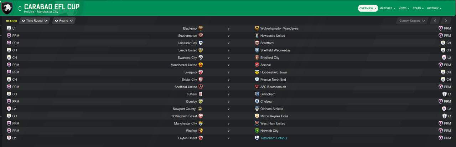Click the Manchester United club badge

click(x=201, y=65)
